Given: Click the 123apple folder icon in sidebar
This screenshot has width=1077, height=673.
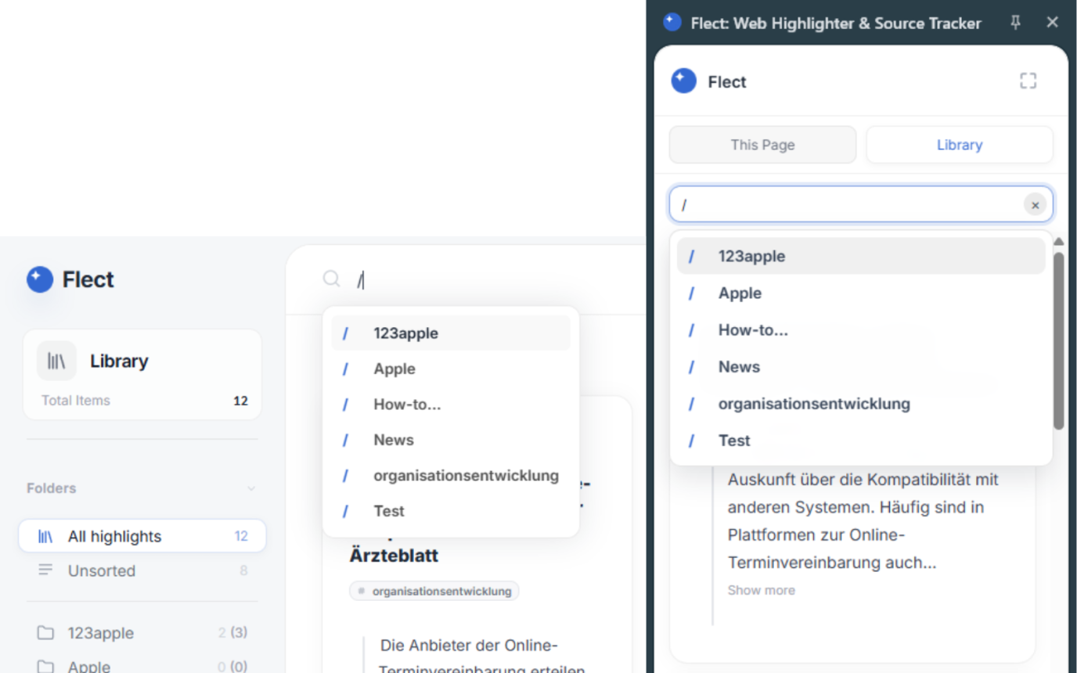Looking at the screenshot, I should [x=46, y=633].
